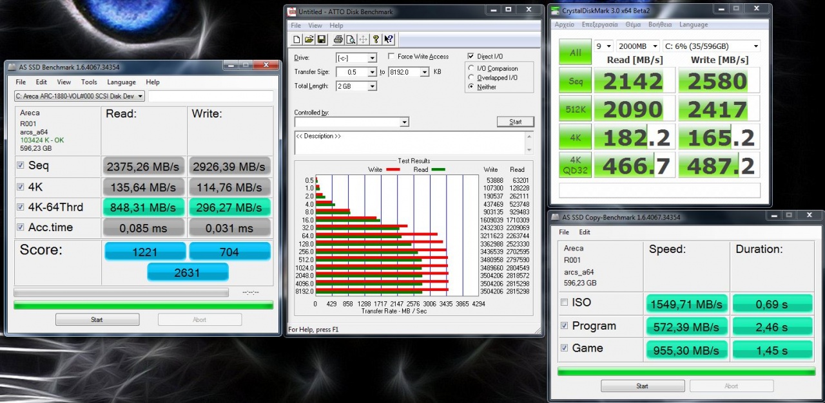The height and width of the screenshot is (403, 825).
Task: Select the I/O Comparison radio button
Action: click(472, 68)
